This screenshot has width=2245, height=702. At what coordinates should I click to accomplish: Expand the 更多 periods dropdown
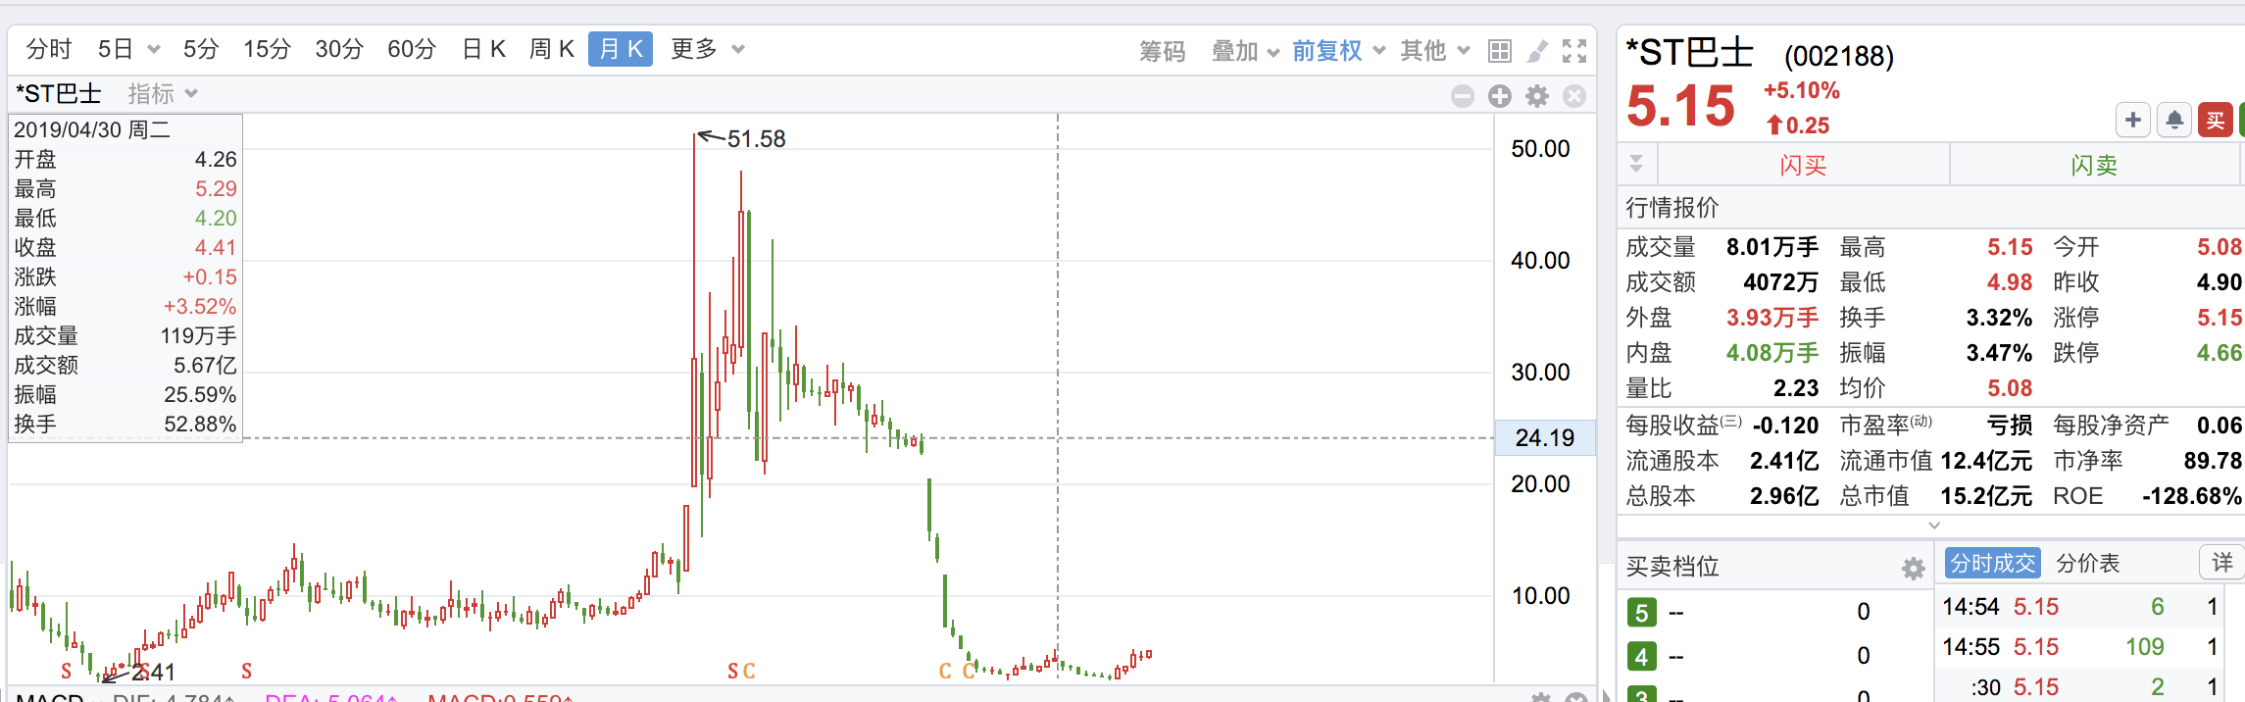click(708, 49)
